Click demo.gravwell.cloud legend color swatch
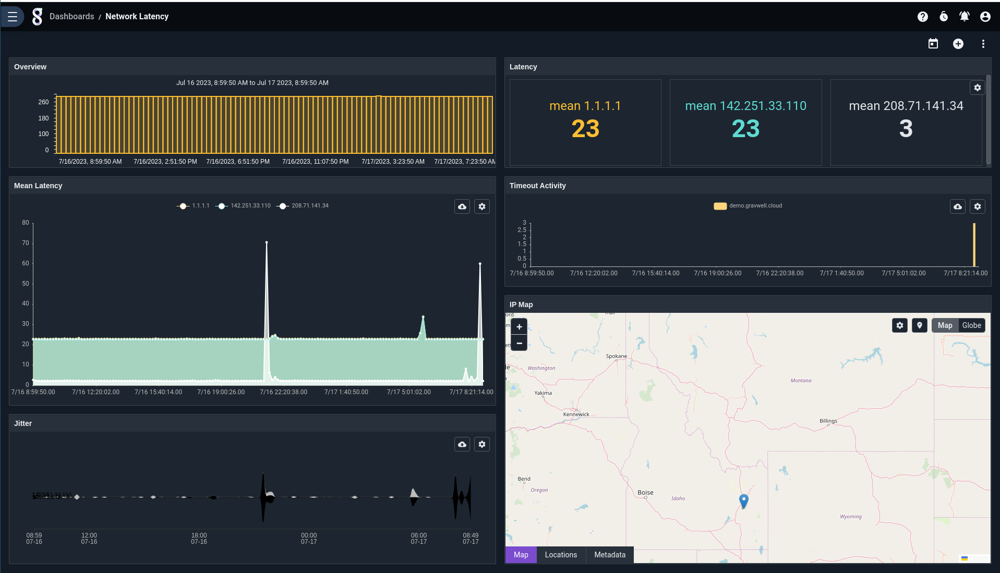This screenshot has height=573, width=1000. 720,206
